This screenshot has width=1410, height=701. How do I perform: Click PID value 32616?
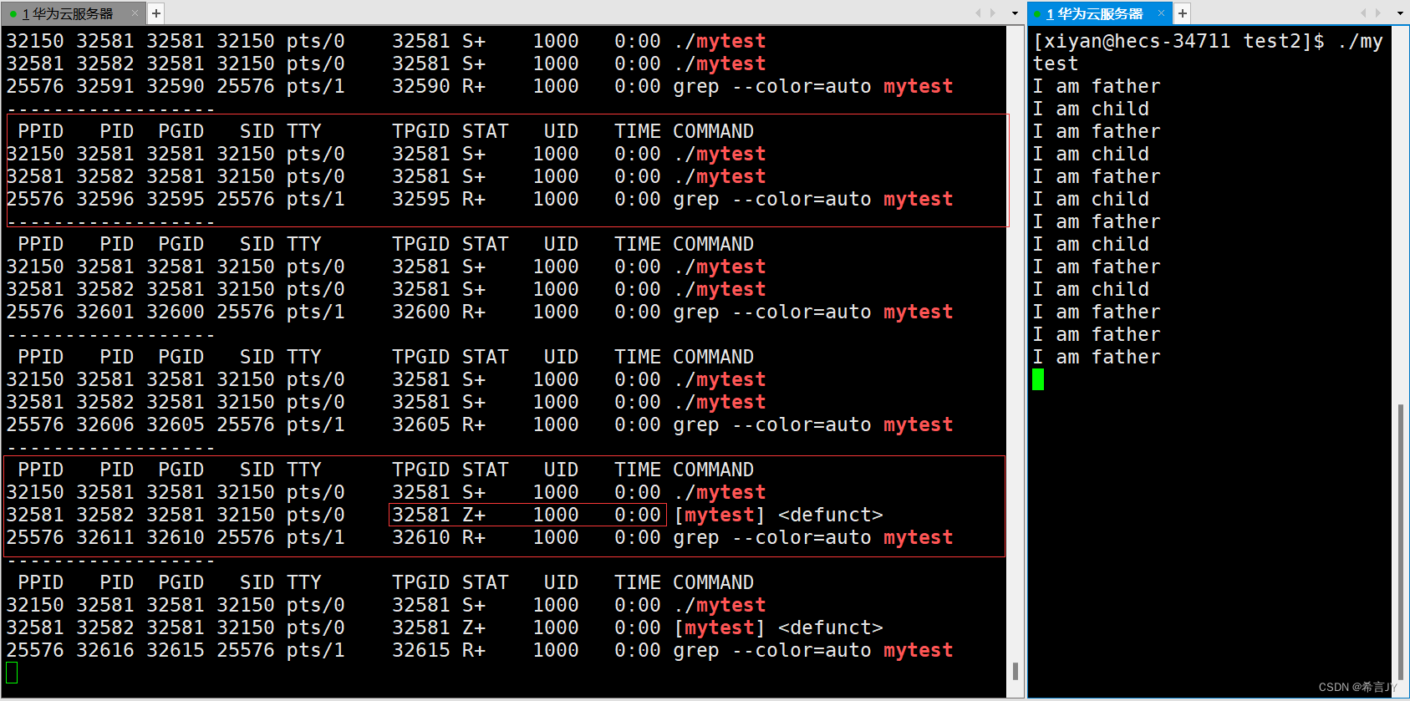click(x=105, y=650)
